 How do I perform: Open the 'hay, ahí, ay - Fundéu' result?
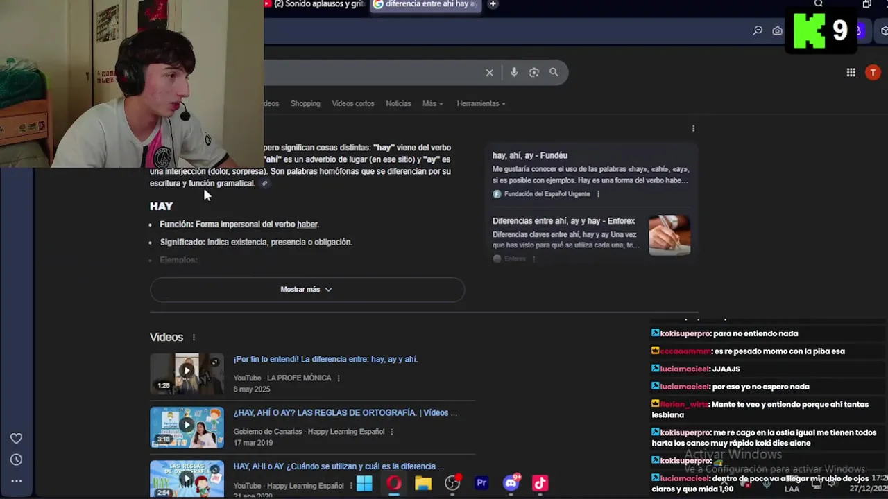[530, 156]
